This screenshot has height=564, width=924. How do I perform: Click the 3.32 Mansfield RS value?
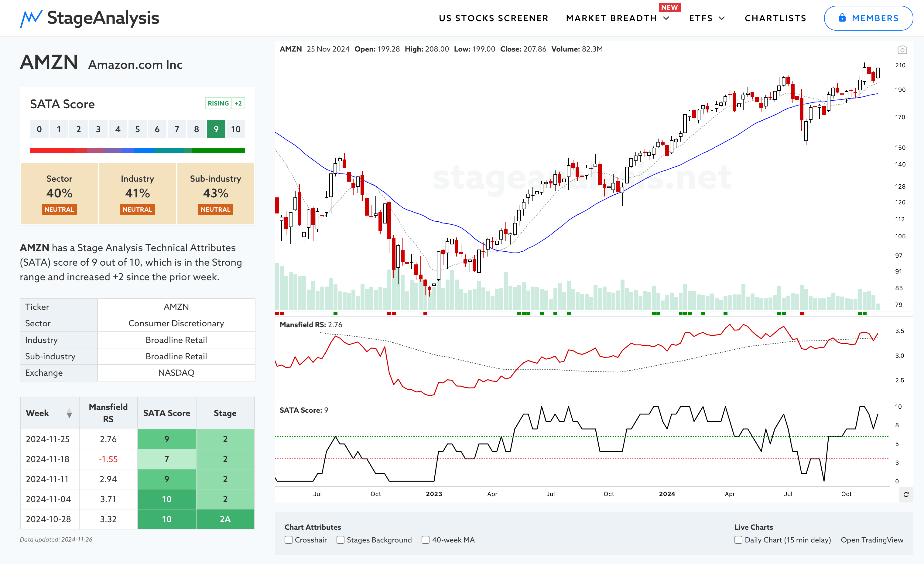(108, 519)
